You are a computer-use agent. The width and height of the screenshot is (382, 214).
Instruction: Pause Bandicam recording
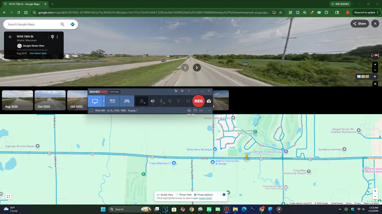188,101
